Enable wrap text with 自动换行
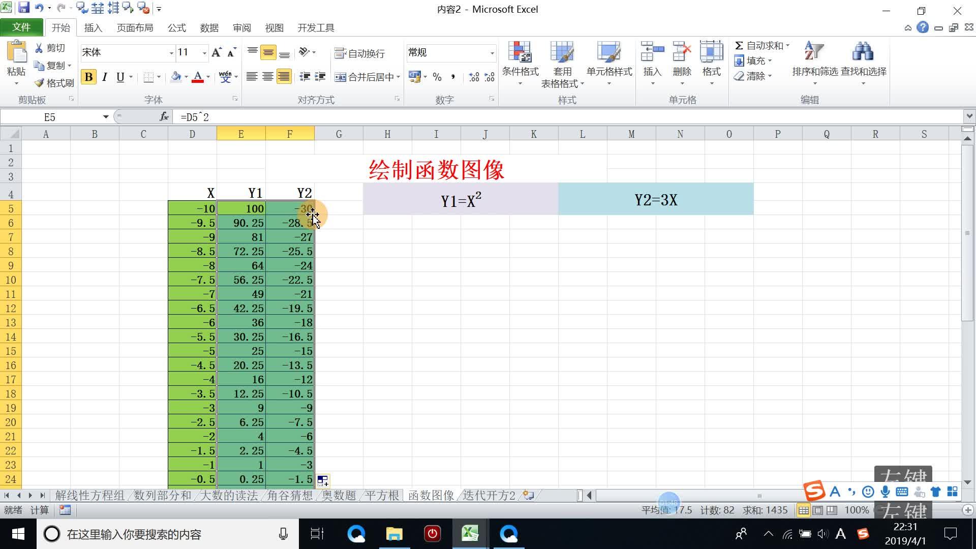 coord(360,53)
